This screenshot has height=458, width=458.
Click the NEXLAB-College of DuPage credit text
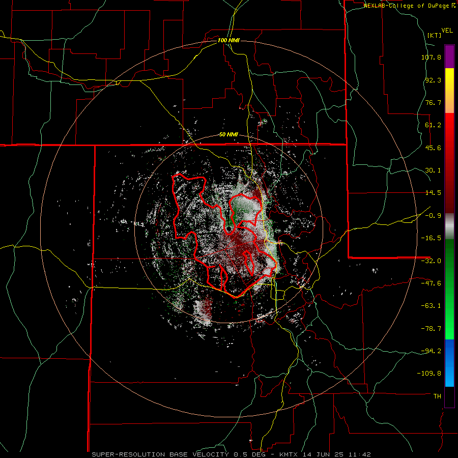[410, 6]
